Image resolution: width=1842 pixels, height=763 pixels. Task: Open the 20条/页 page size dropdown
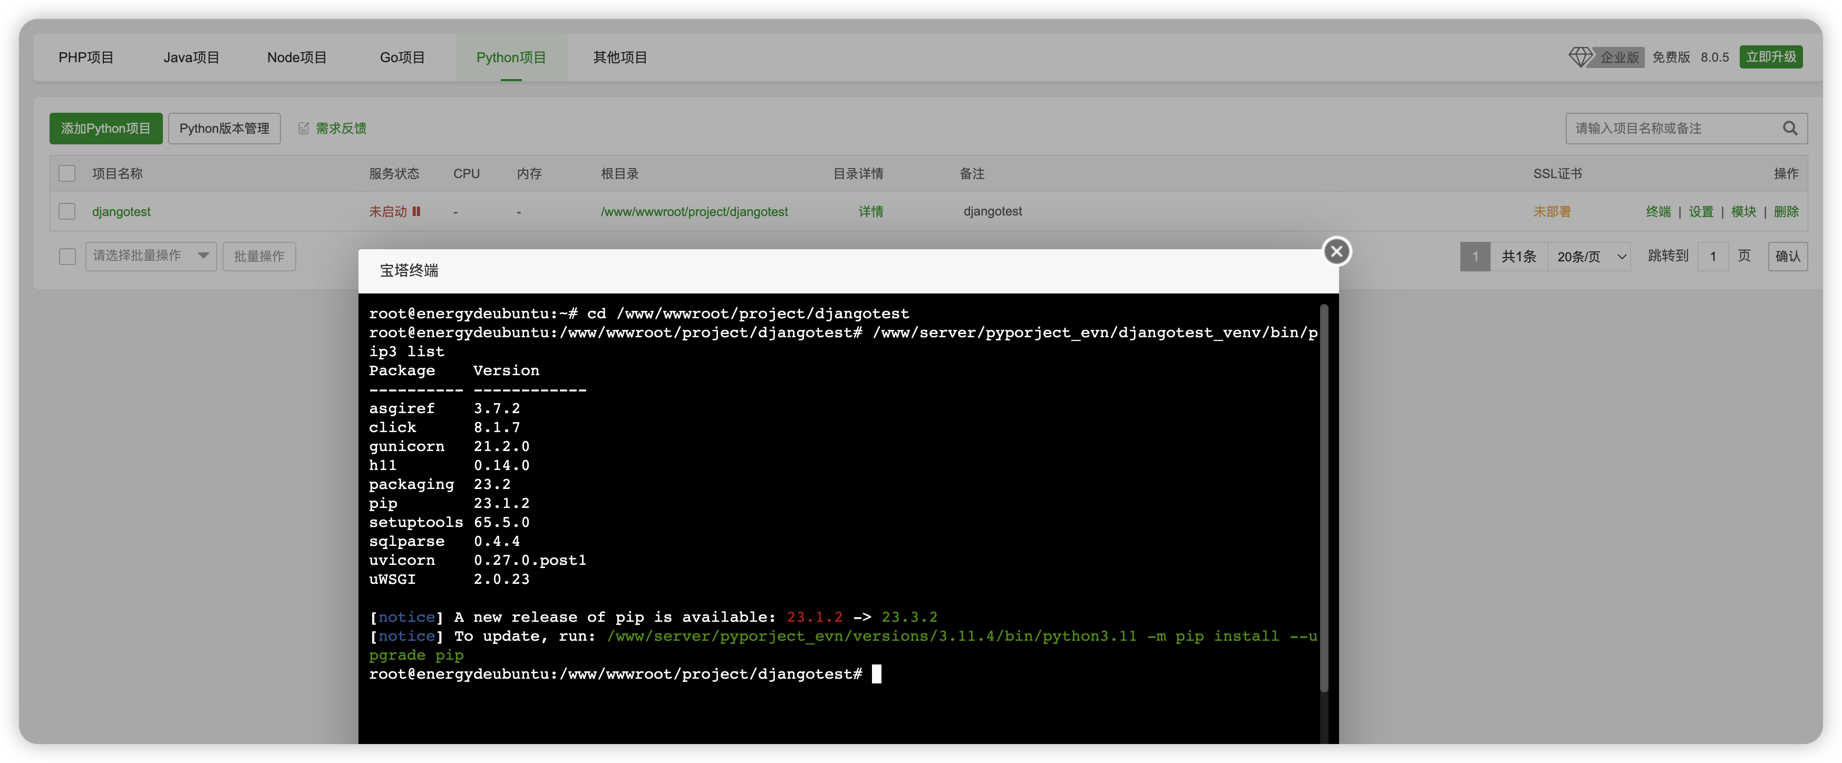coord(1589,257)
